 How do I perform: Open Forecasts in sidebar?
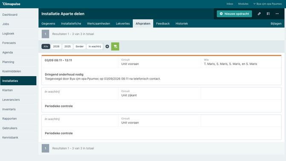[18, 43]
